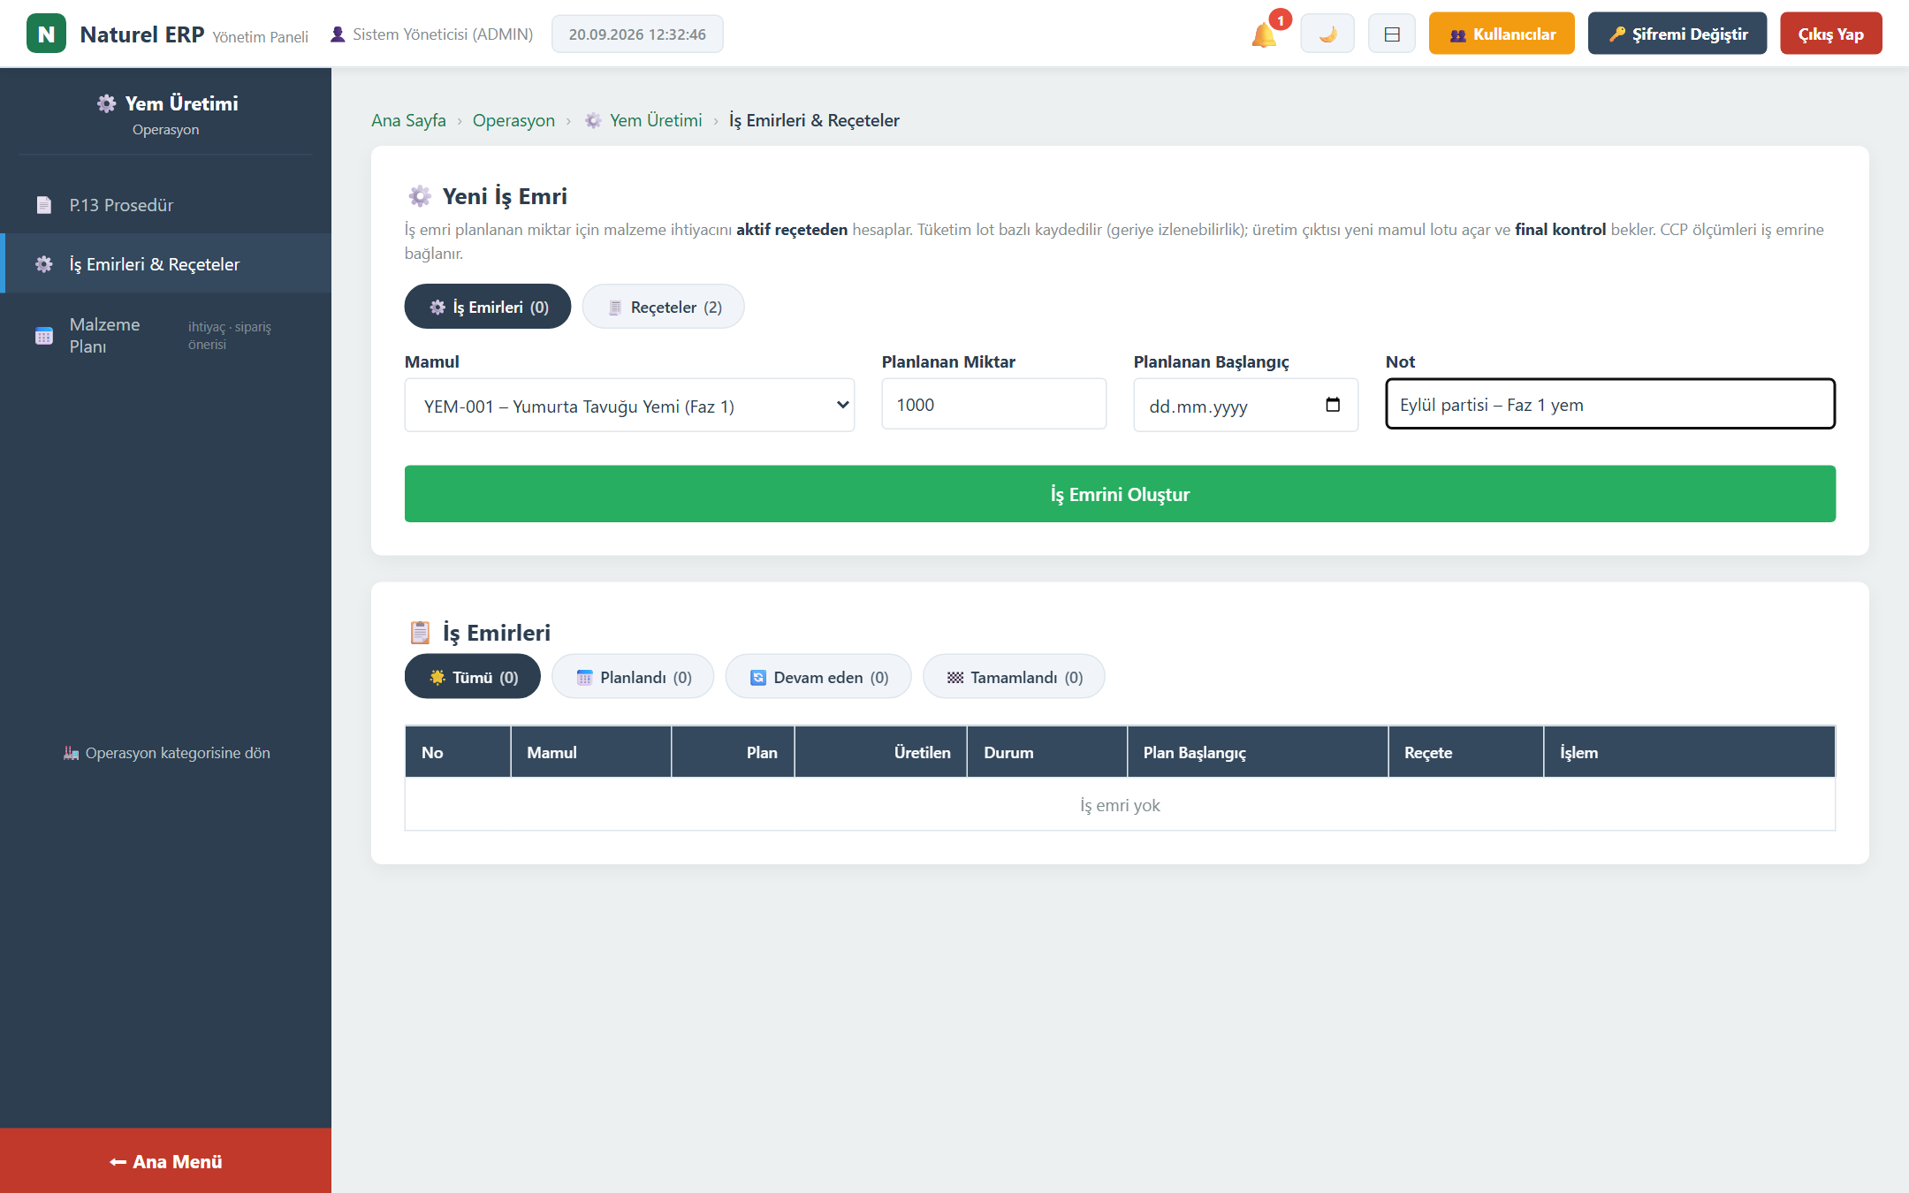Expand the Mamul product dropdown

click(629, 406)
